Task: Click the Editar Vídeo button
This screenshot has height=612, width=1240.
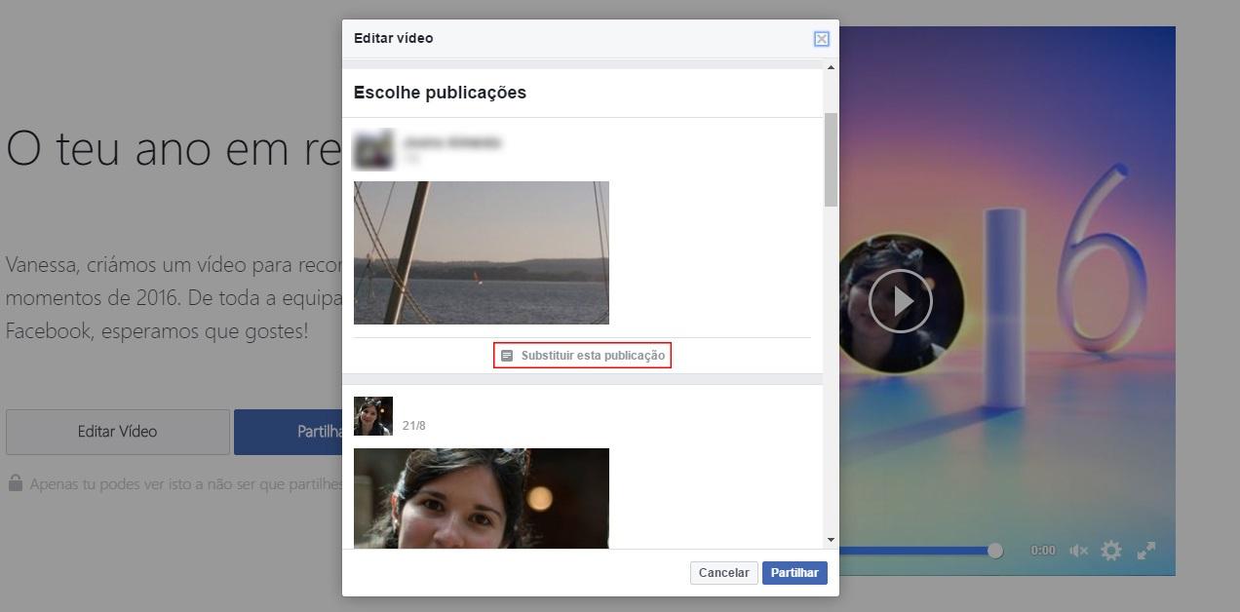Action: click(x=117, y=432)
